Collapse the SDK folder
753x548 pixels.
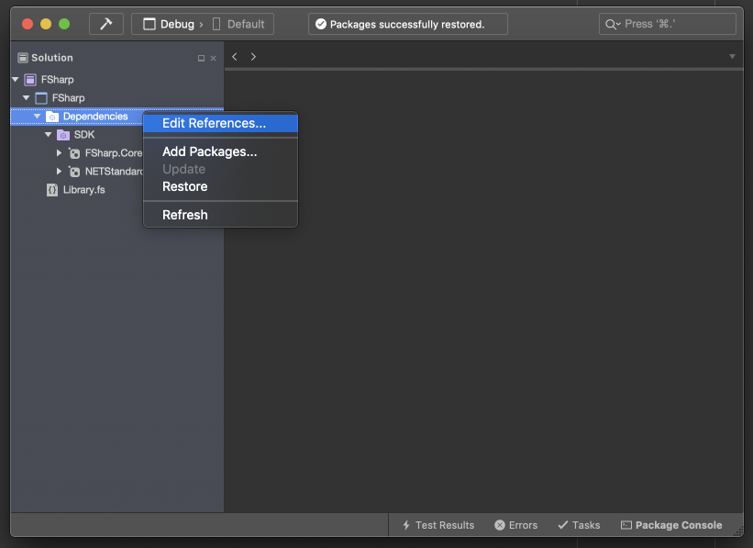pos(49,135)
